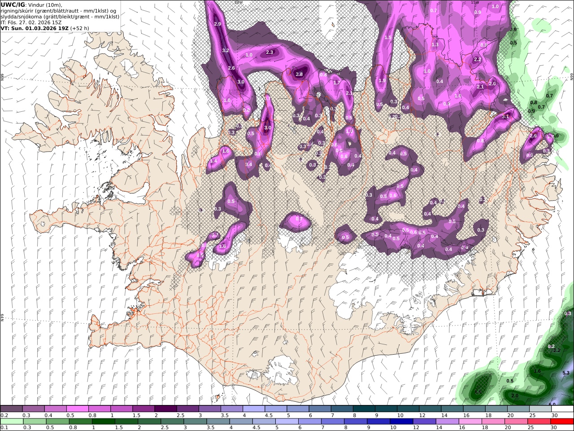
Task: Click the top-row legend swatch between 3 and 3.5
Action: (x=209, y=409)
